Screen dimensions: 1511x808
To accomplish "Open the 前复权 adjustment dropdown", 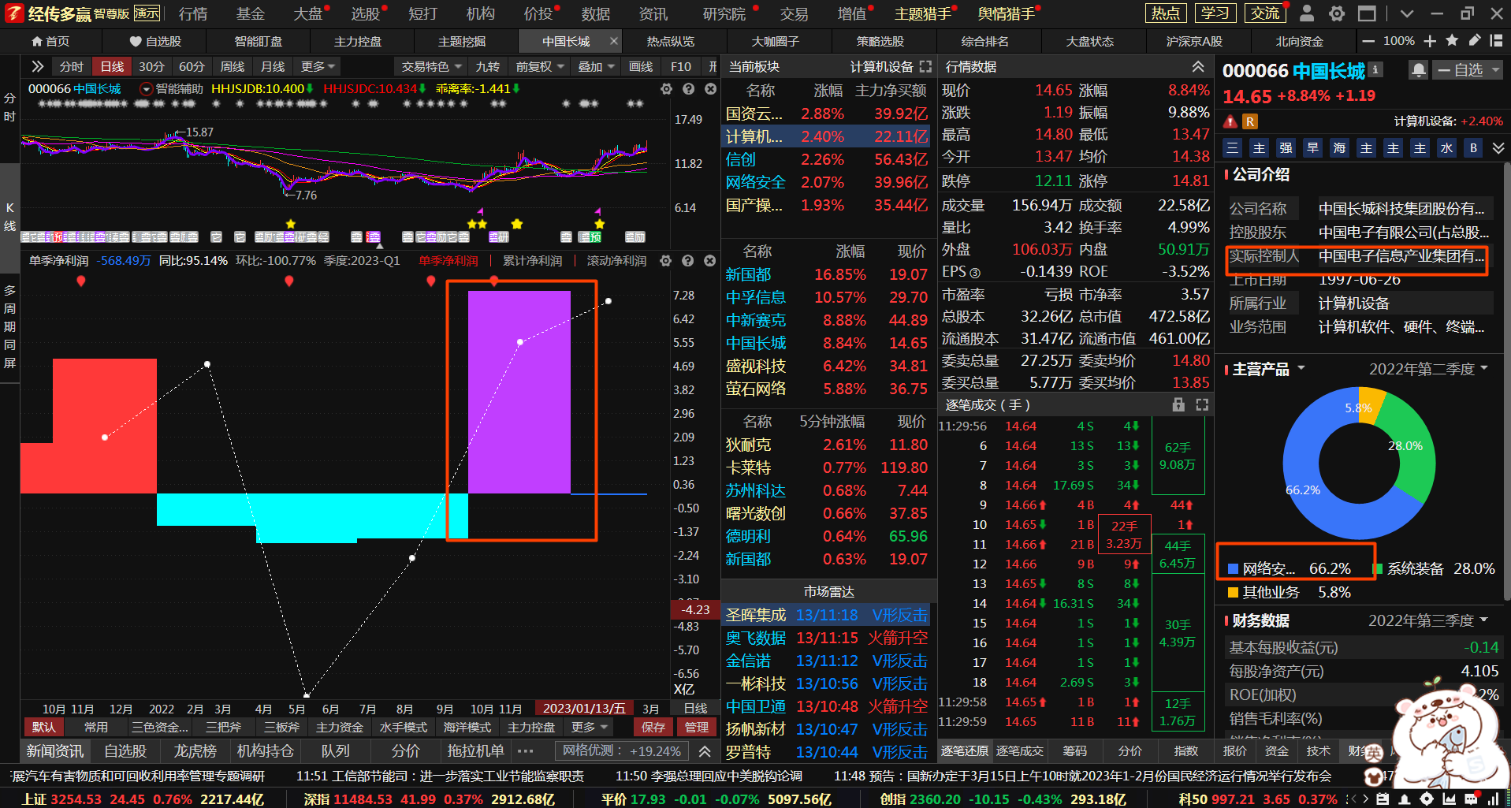I will 540,67.
